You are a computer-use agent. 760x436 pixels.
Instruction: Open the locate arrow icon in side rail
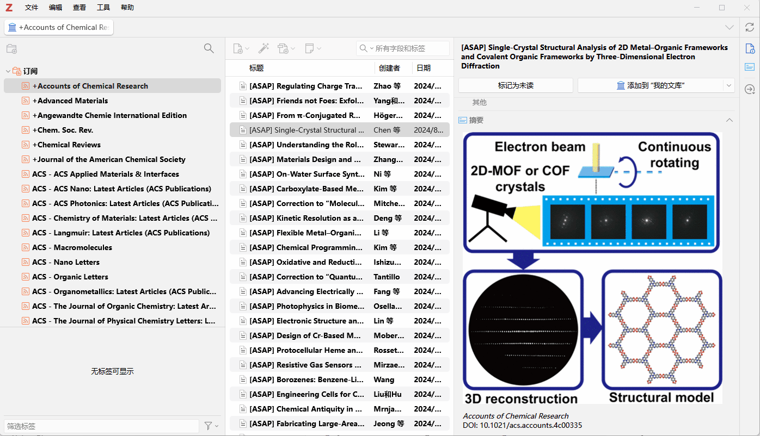click(x=750, y=89)
